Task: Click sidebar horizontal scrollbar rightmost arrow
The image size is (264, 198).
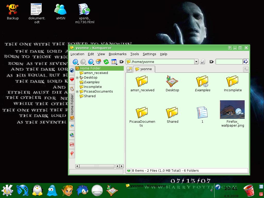Action: click(x=122, y=166)
